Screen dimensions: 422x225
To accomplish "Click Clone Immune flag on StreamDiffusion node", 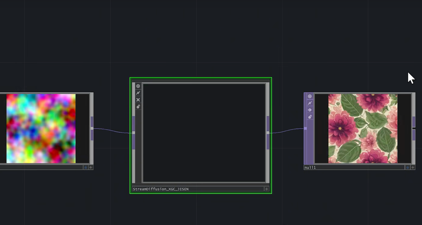I will click(138, 93).
